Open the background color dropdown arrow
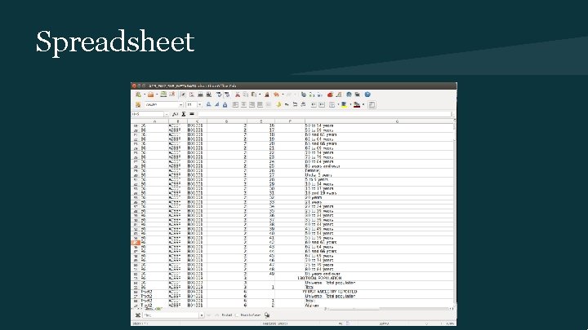Image resolution: width=588 pixels, height=330 pixels. point(350,105)
